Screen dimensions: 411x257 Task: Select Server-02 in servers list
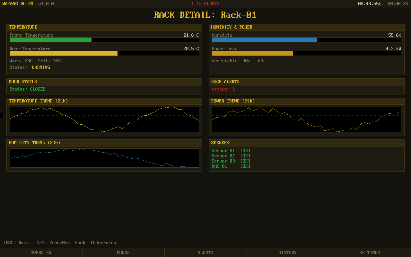(x=223, y=156)
